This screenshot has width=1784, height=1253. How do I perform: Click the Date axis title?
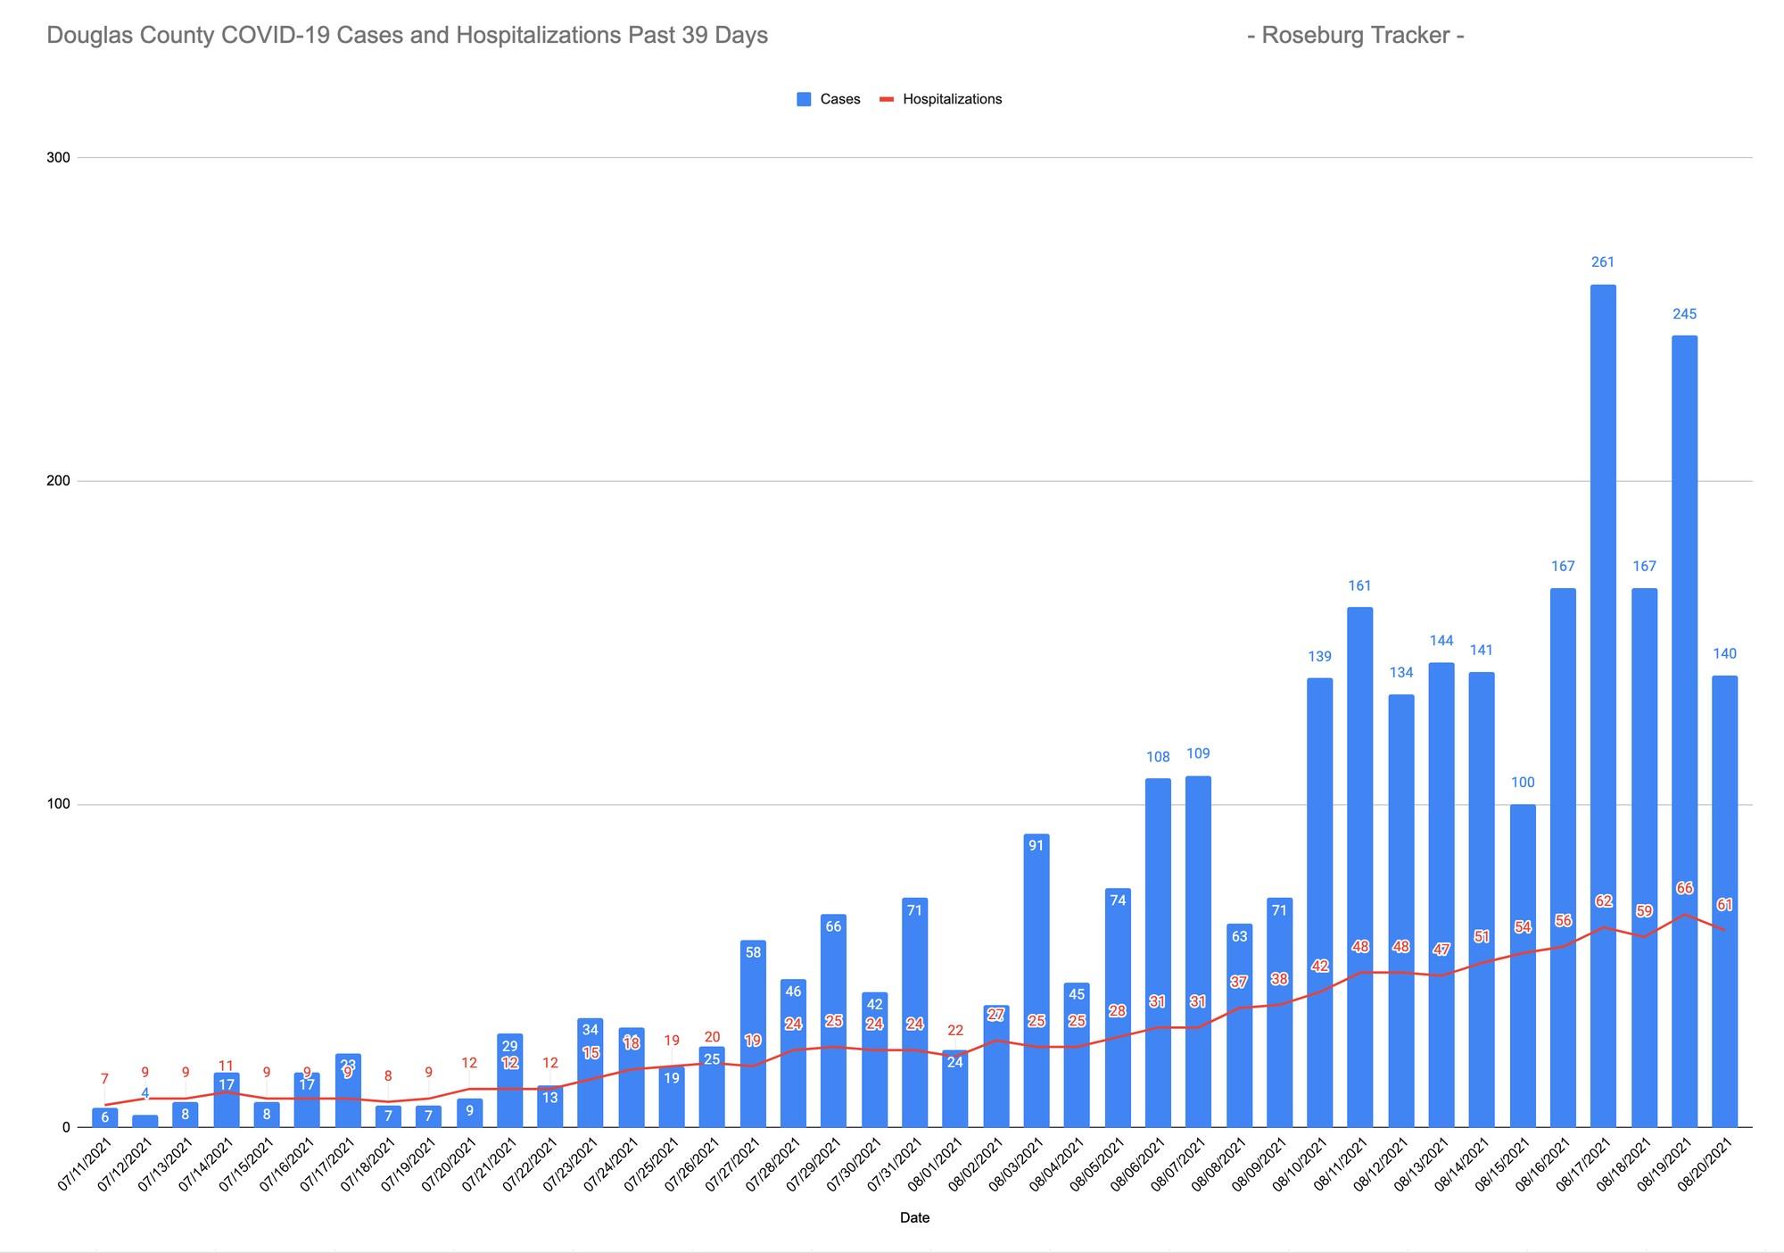pyautogui.click(x=914, y=1217)
